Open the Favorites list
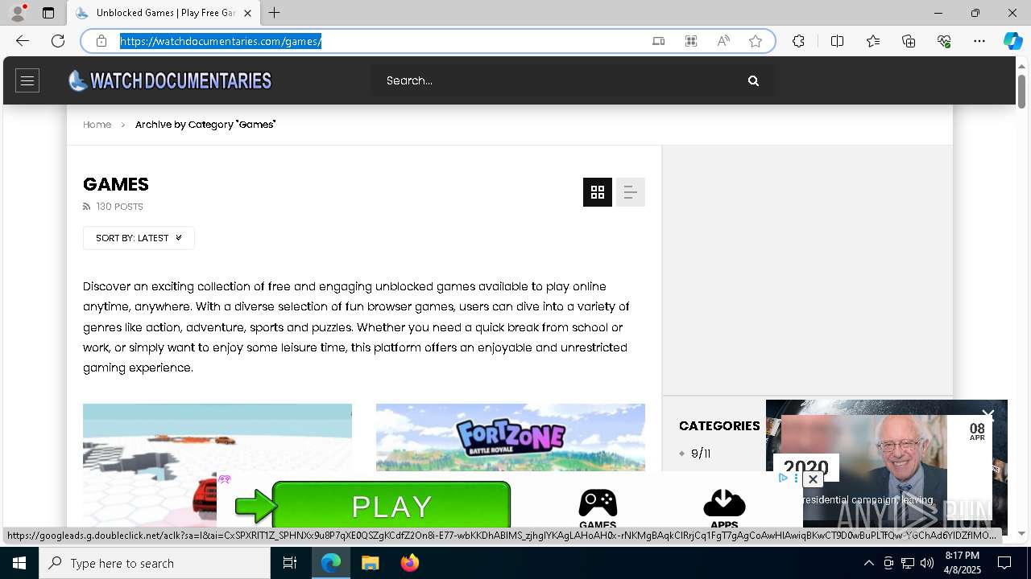This screenshot has height=579, width=1031. coord(873,41)
